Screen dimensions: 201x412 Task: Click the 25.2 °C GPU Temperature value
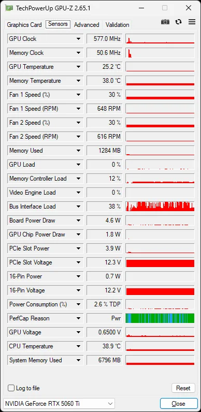(105, 67)
